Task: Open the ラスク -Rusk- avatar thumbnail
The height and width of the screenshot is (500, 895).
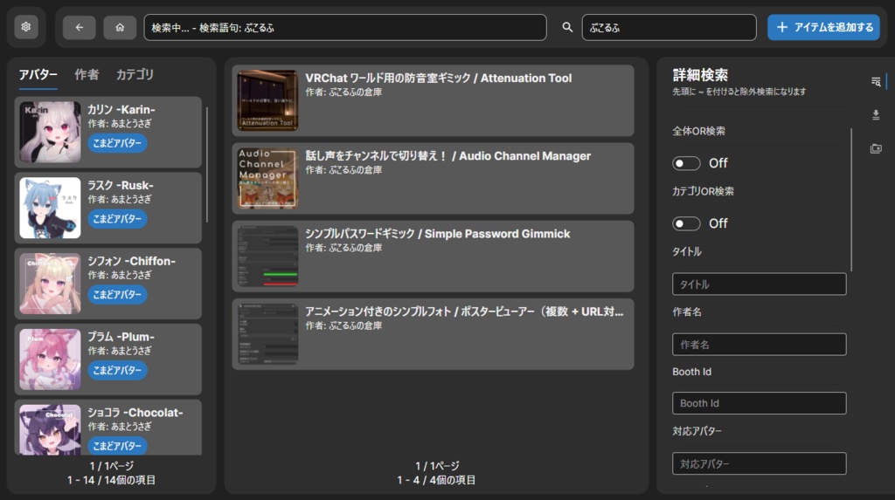Action: click(50, 208)
